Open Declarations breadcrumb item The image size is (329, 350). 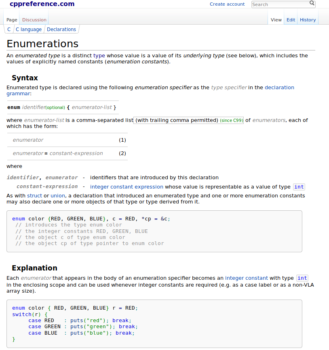[61, 29]
